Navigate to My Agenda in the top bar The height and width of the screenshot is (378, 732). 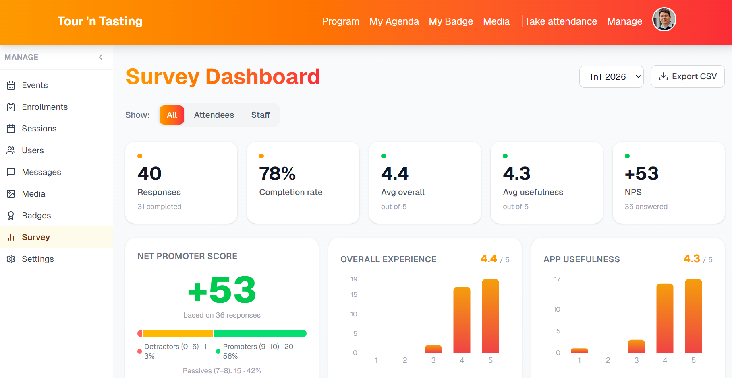tap(394, 21)
